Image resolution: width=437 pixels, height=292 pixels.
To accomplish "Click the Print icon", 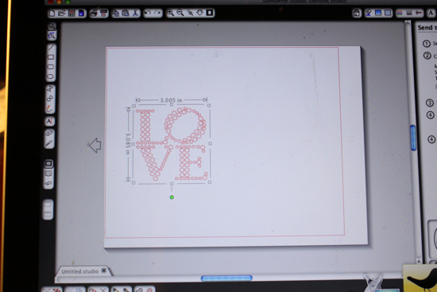I will pos(94,13).
